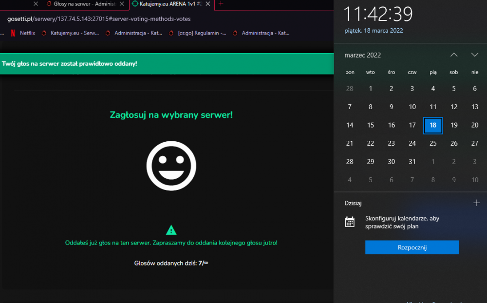487x303 pixels.
Task: Click the green warning triangle icon
Action: (171, 230)
